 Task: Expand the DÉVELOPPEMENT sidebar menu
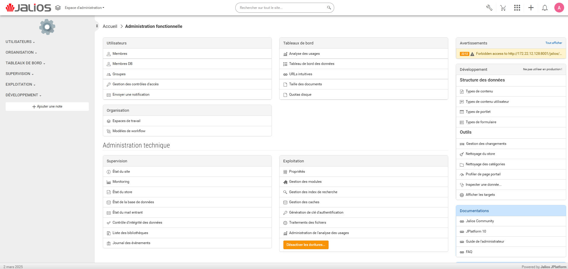pyautogui.click(x=23, y=95)
